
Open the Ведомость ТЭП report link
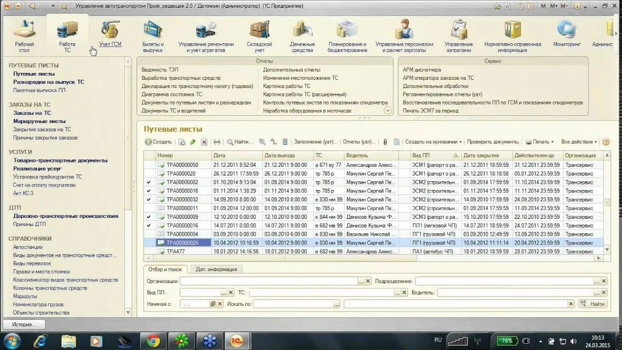160,70
